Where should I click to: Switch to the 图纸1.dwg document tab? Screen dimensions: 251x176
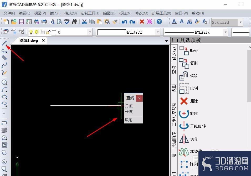pos(29,40)
